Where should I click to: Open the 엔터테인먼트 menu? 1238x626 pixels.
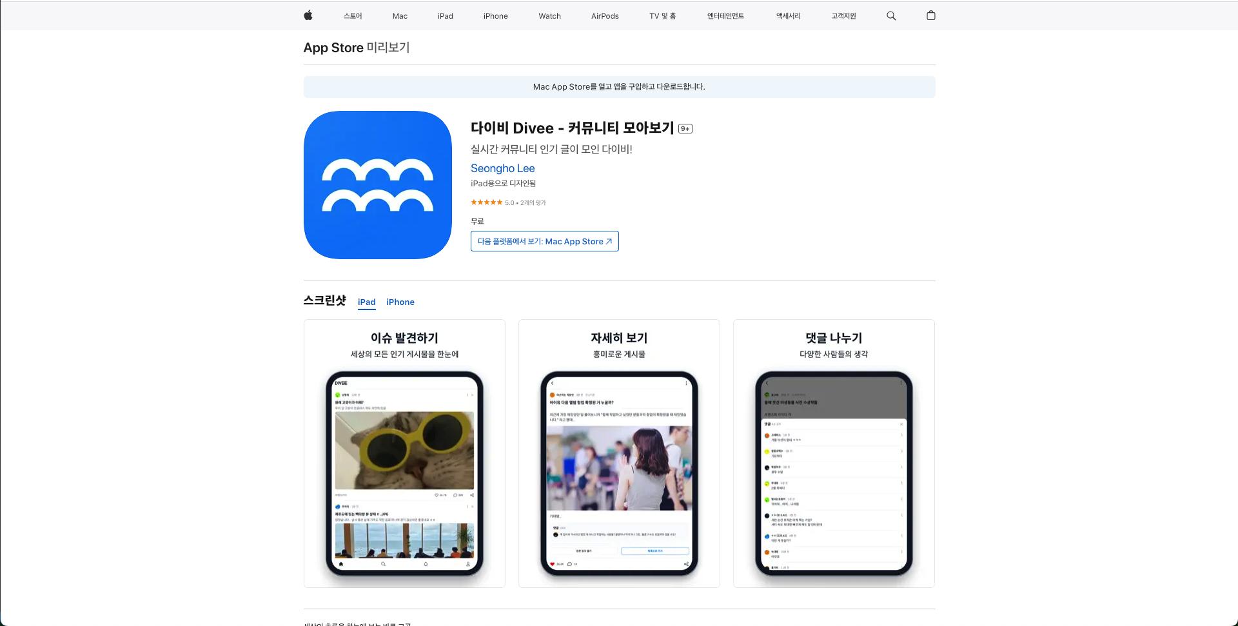725,16
